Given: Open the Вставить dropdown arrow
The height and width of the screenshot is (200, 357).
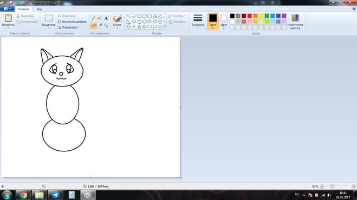Looking at the screenshot, I should point(8,28).
